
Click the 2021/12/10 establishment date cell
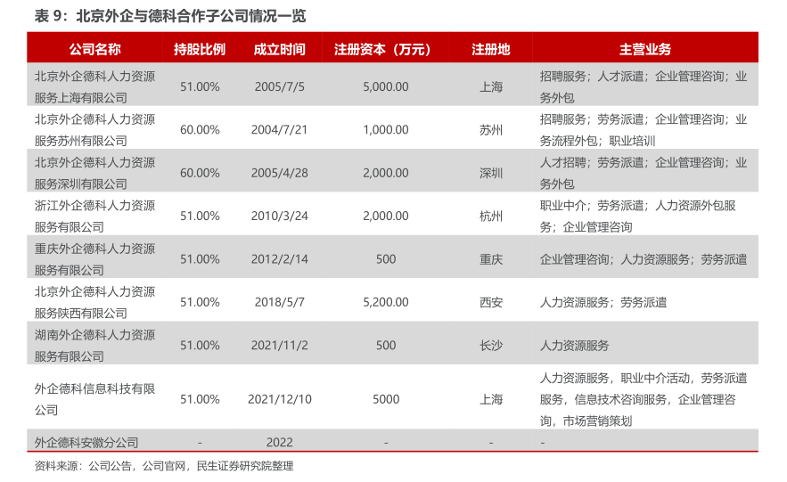279,399
